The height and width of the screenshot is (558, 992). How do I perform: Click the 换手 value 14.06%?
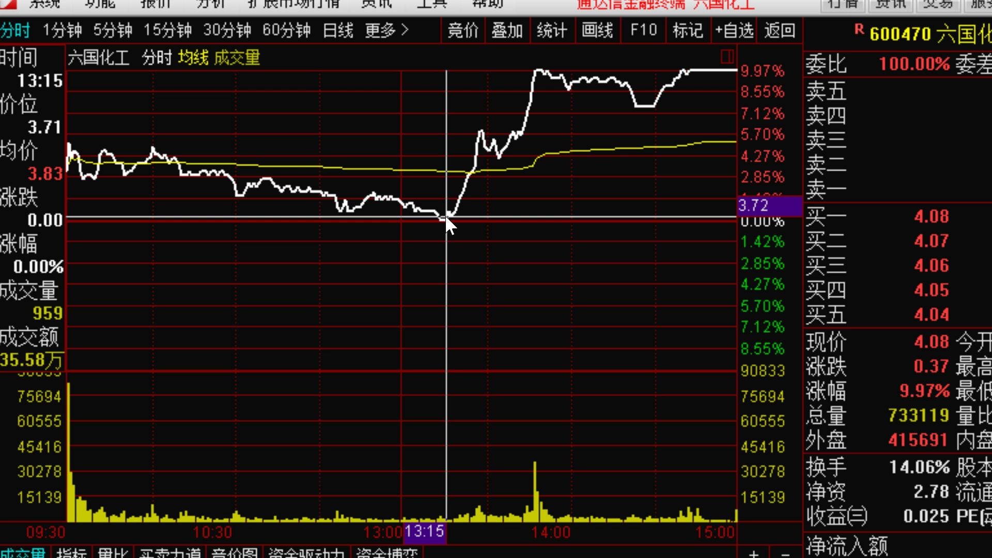coord(919,467)
